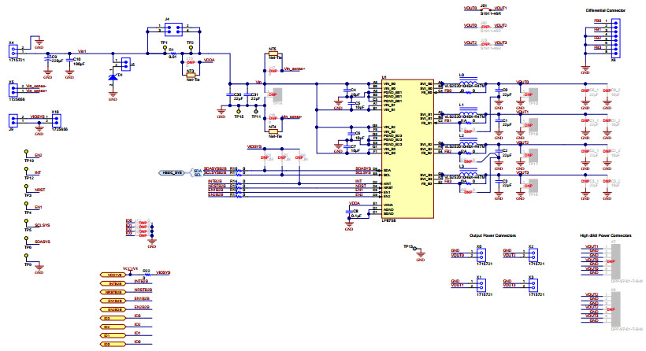This screenshot has height=351, width=646.
Task: Click the HSDC_SYS bus port
Action: pos(173,172)
